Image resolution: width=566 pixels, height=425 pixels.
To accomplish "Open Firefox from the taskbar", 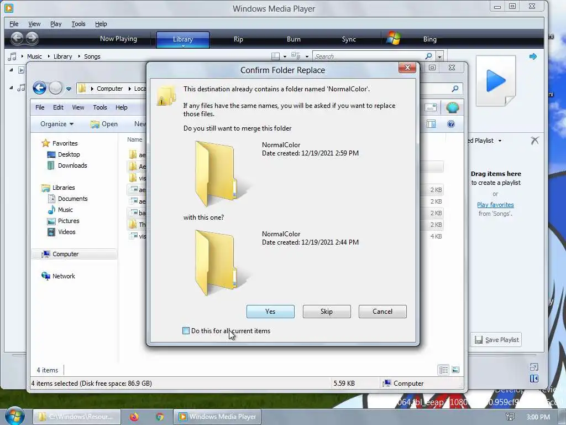I will (x=134, y=417).
